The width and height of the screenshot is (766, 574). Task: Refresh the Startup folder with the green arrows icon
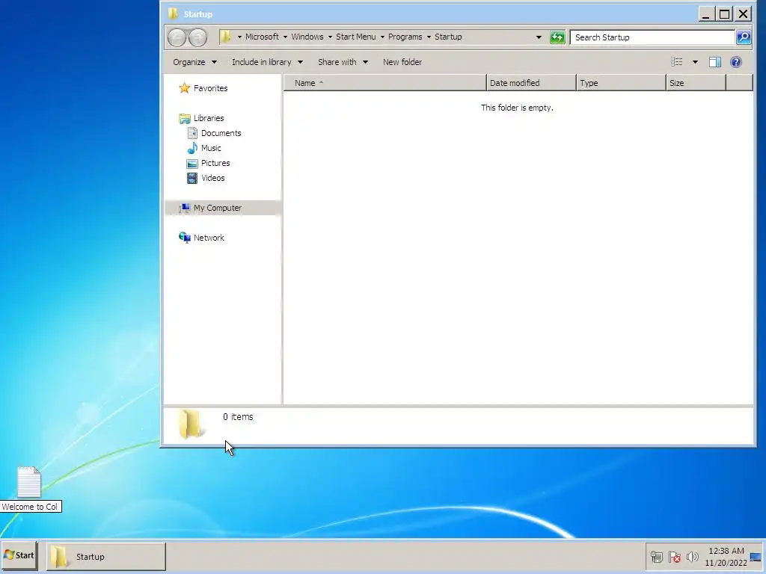[x=557, y=37]
